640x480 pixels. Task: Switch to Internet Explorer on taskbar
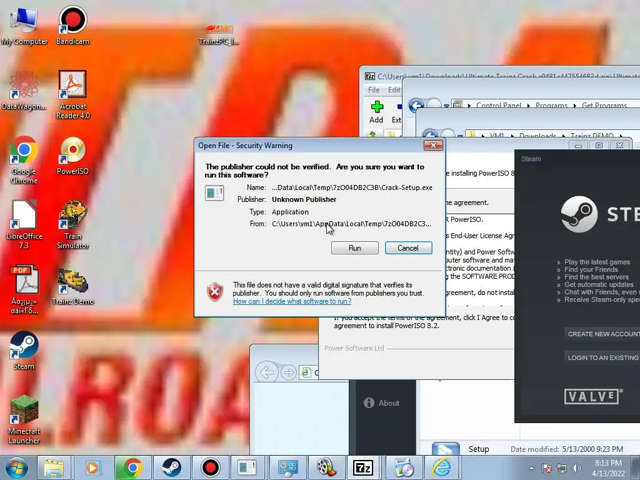(442, 467)
